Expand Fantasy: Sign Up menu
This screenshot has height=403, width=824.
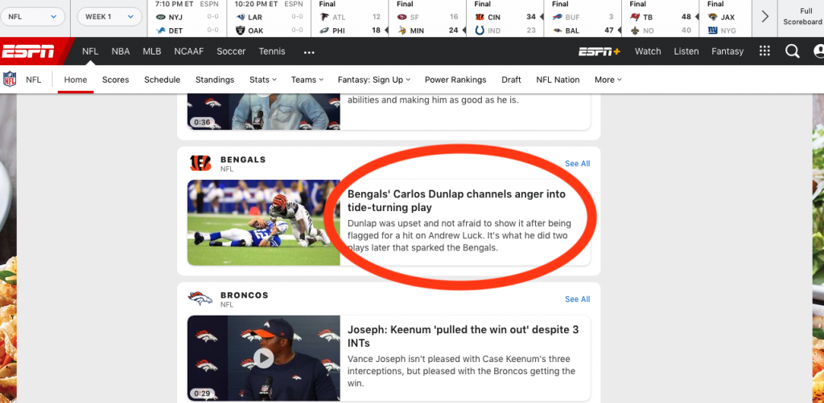coord(373,79)
